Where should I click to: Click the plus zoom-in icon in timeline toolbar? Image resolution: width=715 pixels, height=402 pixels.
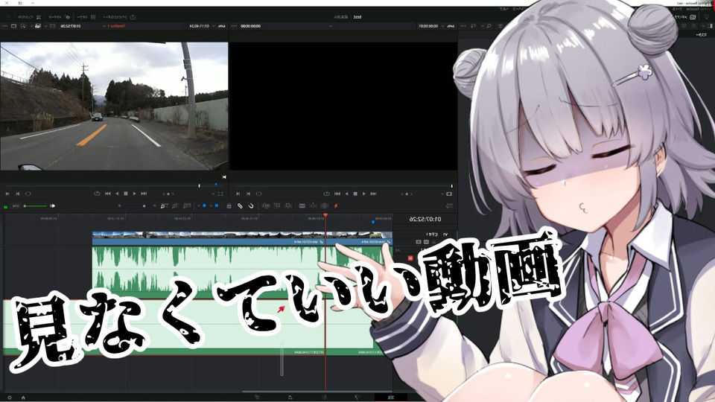tap(119, 206)
